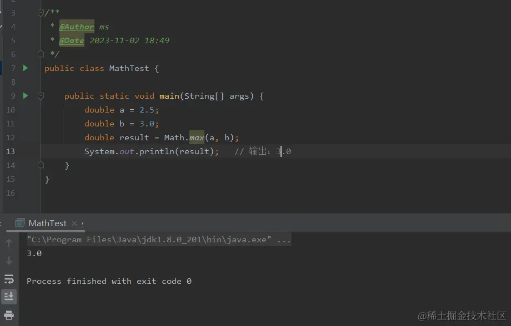Click the value 3.0 on line 11
The width and height of the screenshot is (511, 326).
pyautogui.click(x=147, y=124)
